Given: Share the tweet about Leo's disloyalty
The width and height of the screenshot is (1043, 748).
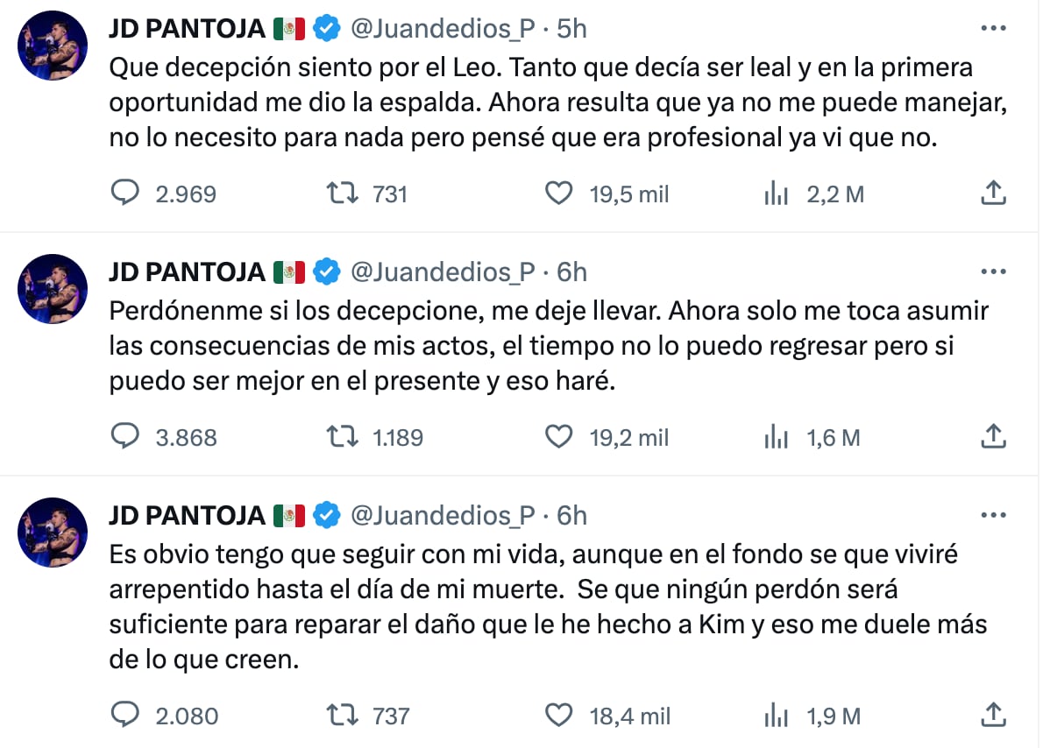Looking at the screenshot, I should coord(992,193).
